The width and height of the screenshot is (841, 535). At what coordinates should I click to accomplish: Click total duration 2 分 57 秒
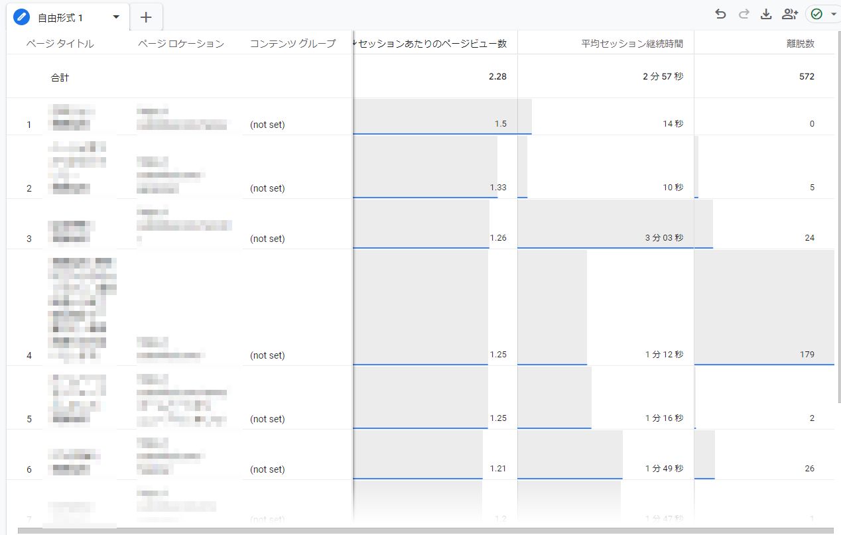tap(663, 76)
